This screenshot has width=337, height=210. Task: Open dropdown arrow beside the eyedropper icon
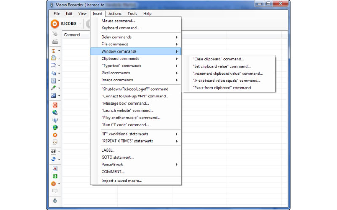59,88
